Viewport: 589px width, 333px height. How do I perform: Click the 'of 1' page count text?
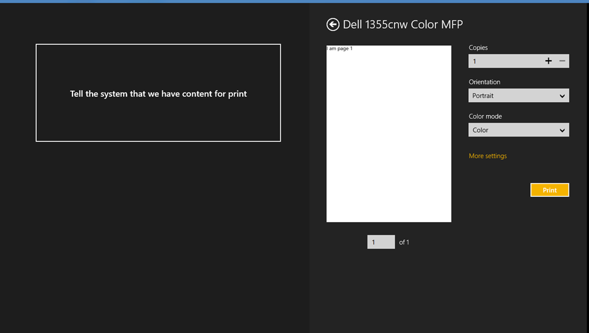pos(404,242)
